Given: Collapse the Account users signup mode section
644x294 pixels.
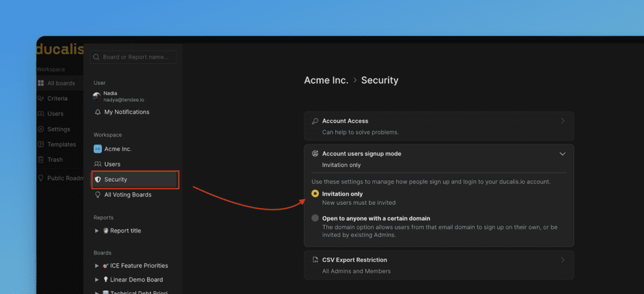Looking at the screenshot, I should (562, 153).
